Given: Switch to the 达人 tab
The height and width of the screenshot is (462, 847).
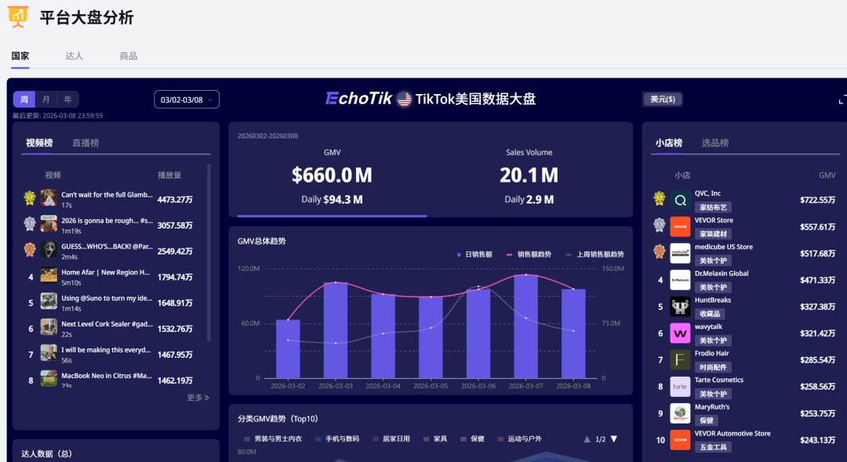Looking at the screenshot, I should pyautogui.click(x=74, y=56).
